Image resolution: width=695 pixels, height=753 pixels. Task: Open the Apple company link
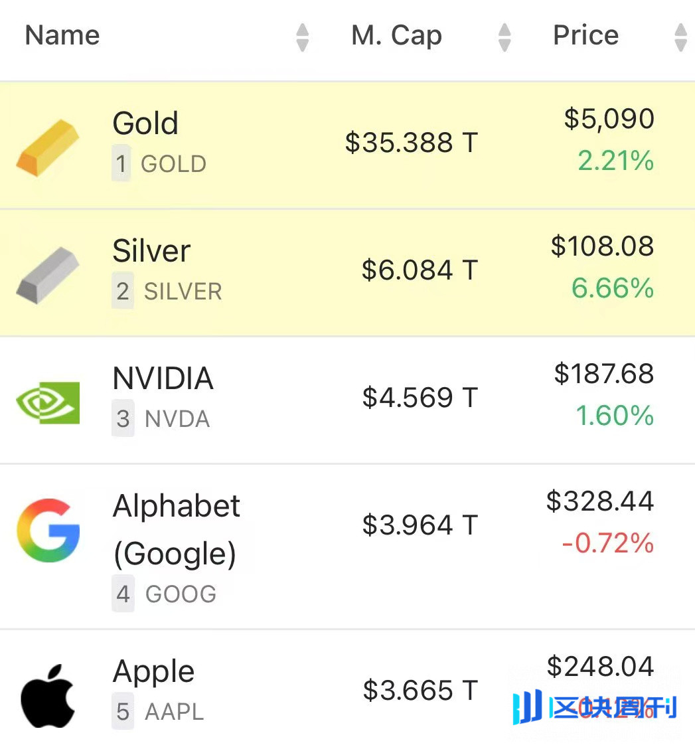point(153,671)
